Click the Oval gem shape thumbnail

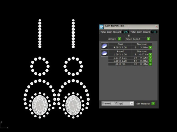click(x=104, y=46)
